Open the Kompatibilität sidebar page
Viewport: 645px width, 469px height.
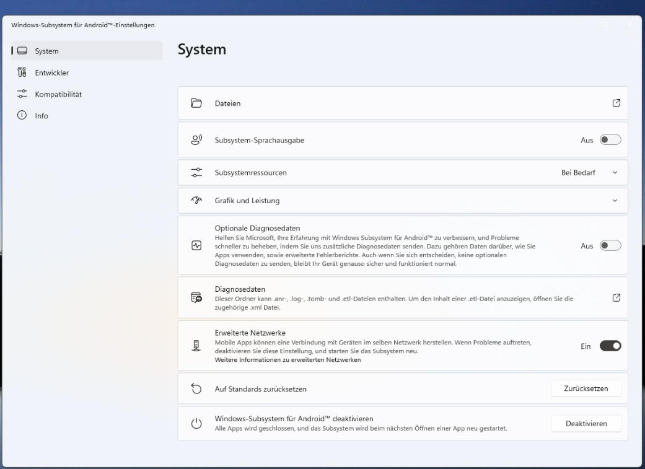pyautogui.click(x=58, y=94)
